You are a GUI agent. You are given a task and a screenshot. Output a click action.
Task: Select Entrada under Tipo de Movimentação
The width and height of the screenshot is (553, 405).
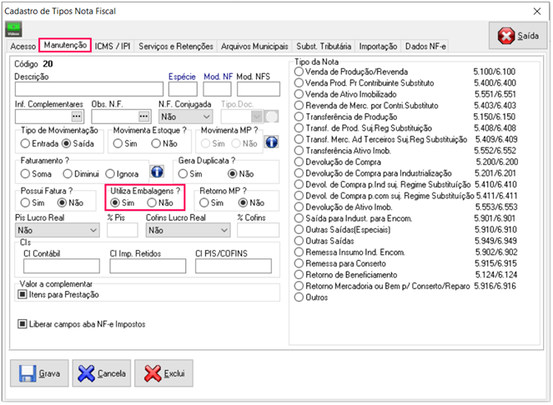click(26, 143)
